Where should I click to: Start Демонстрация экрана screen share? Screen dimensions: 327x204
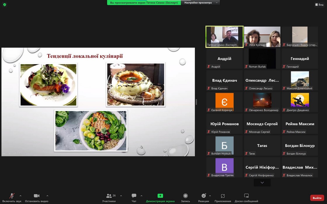pyautogui.click(x=160, y=198)
